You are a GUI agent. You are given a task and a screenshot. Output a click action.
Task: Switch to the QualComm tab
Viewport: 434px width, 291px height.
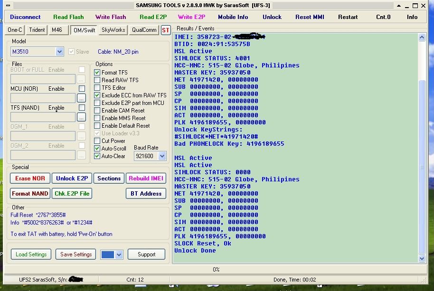click(144, 30)
